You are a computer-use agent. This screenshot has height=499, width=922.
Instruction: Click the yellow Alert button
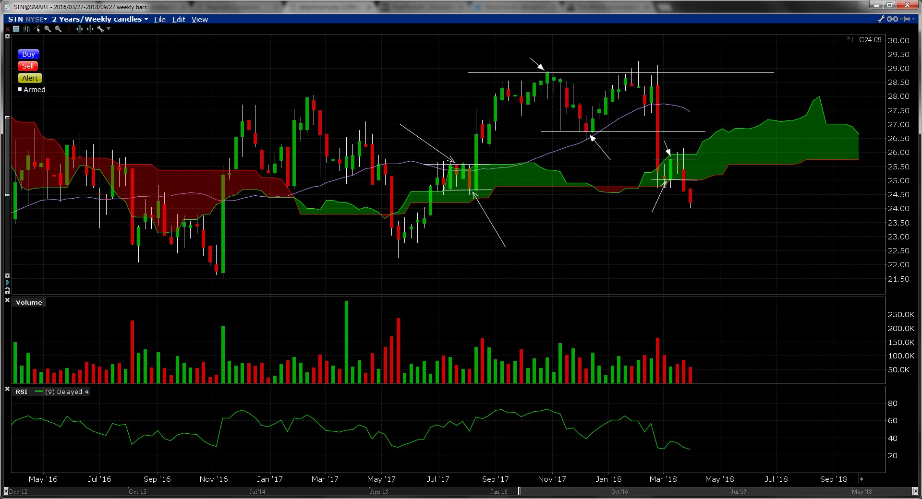click(30, 78)
